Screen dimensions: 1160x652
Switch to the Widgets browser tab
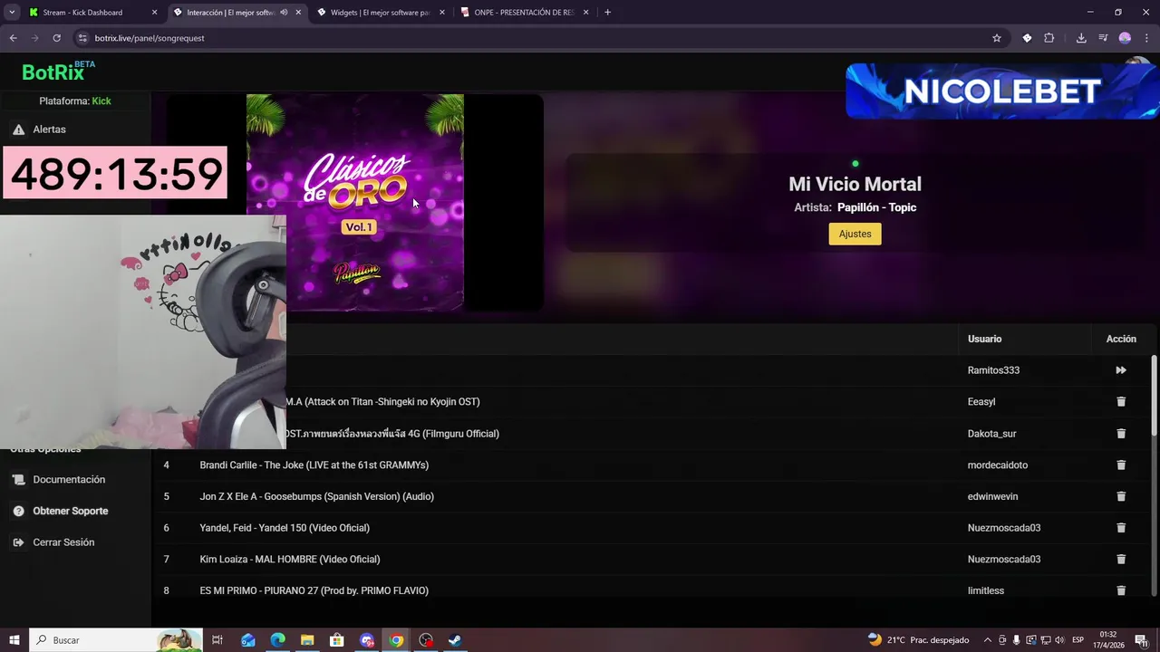click(379, 13)
